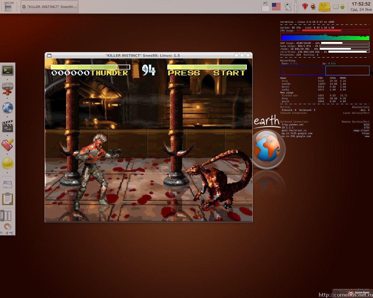Select the KILLER INSTINCT Snes9X taskbar entry
Viewport: 373px width, 298px height.
tap(50, 7)
